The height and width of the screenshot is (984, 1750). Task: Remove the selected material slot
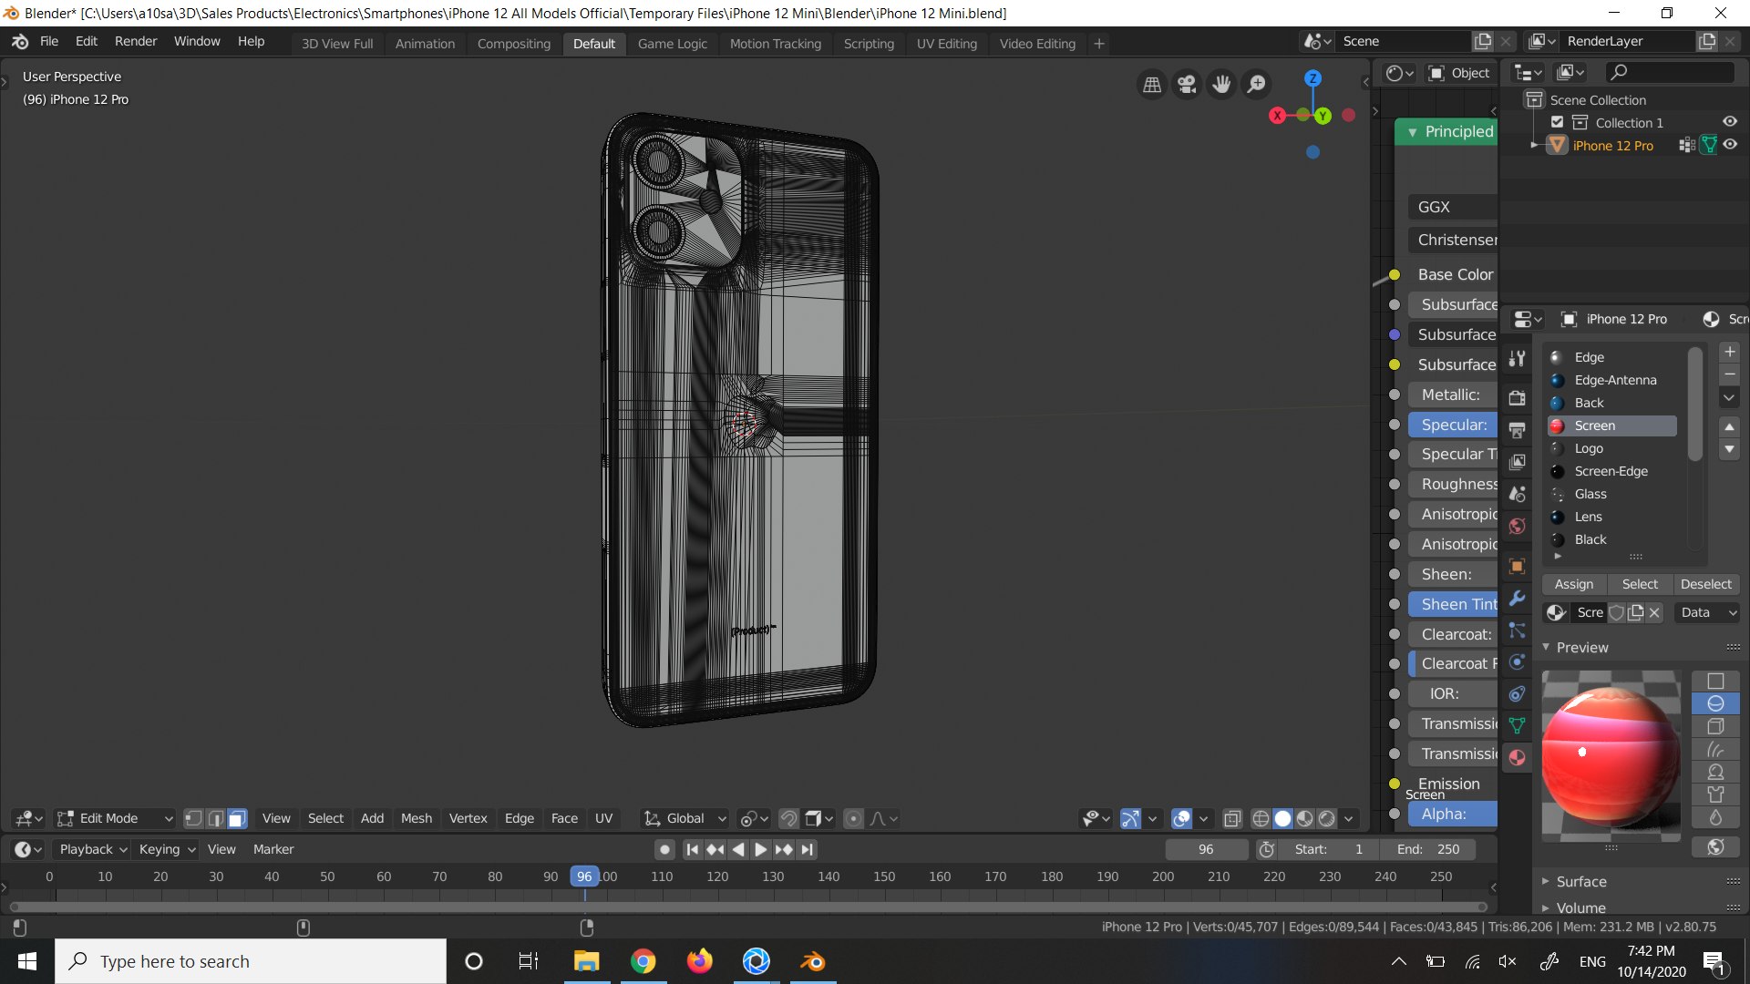(x=1729, y=374)
